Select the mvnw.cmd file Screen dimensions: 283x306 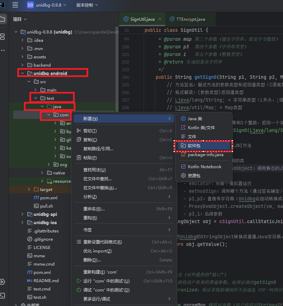41,264
